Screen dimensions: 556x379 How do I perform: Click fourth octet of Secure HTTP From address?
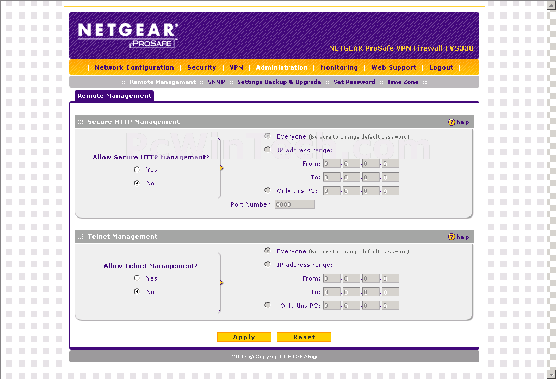(x=391, y=164)
